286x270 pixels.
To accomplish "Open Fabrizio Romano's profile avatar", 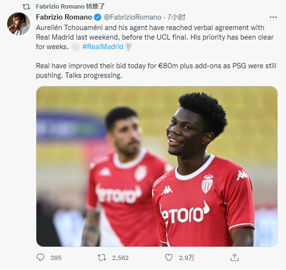I will coord(19,24).
